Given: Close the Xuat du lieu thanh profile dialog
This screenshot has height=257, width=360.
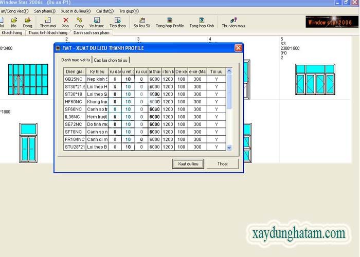Looking at the screenshot, I should [x=238, y=48].
